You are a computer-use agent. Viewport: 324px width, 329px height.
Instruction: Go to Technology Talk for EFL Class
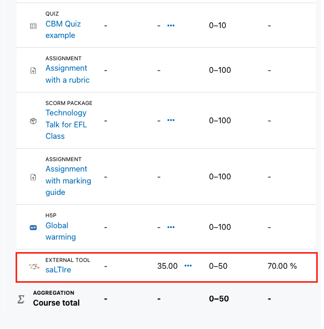[x=66, y=124]
